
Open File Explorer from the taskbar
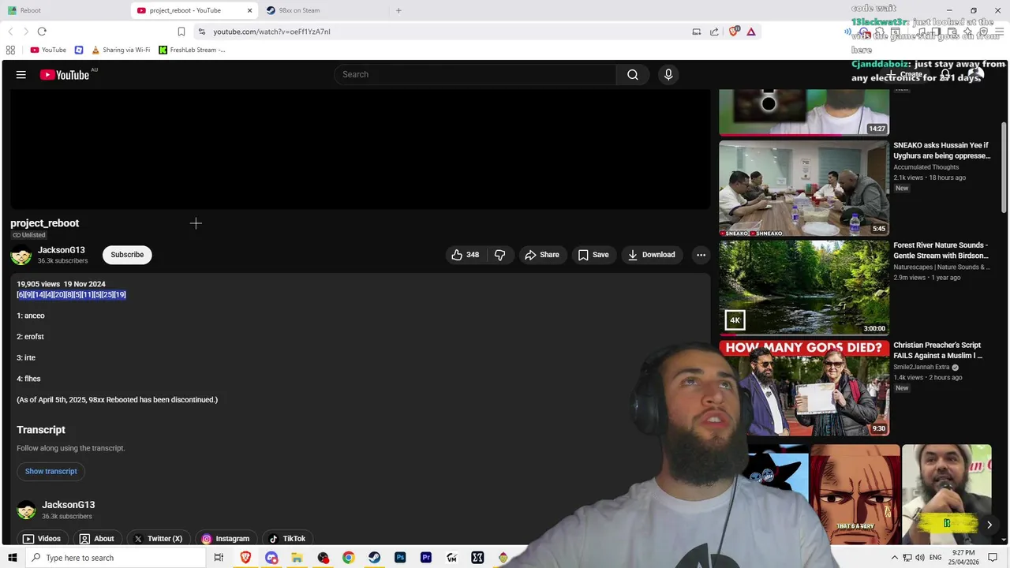[297, 558]
